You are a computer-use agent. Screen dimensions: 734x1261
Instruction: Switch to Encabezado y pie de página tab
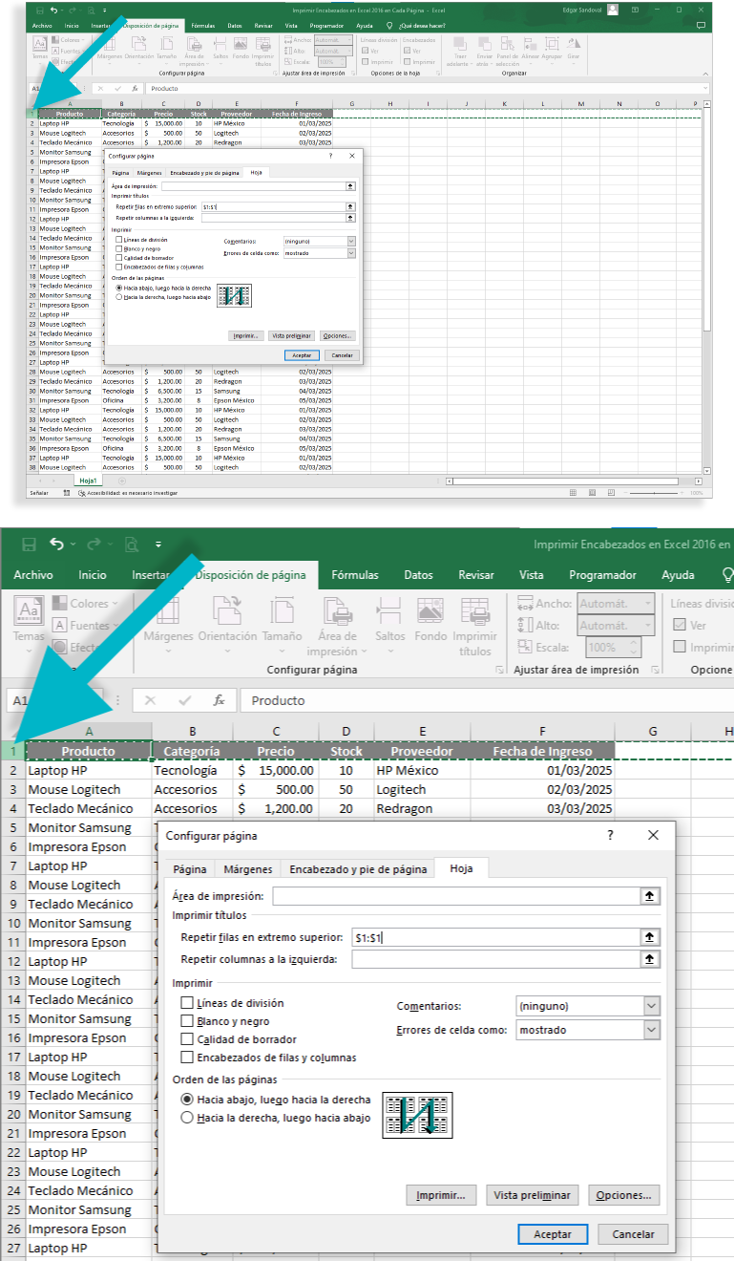coord(358,869)
